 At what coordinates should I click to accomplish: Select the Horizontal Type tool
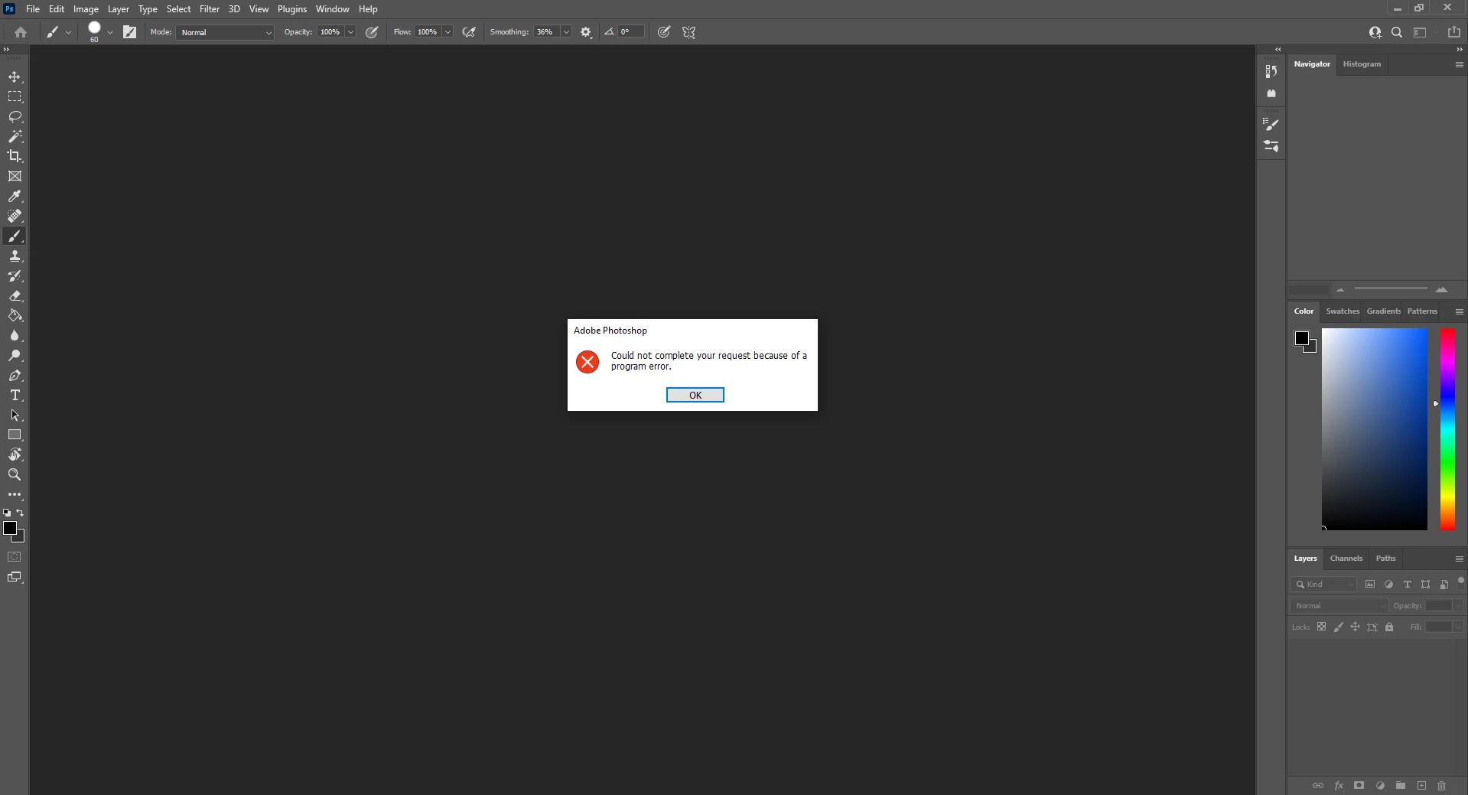pyautogui.click(x=15, y=396)
